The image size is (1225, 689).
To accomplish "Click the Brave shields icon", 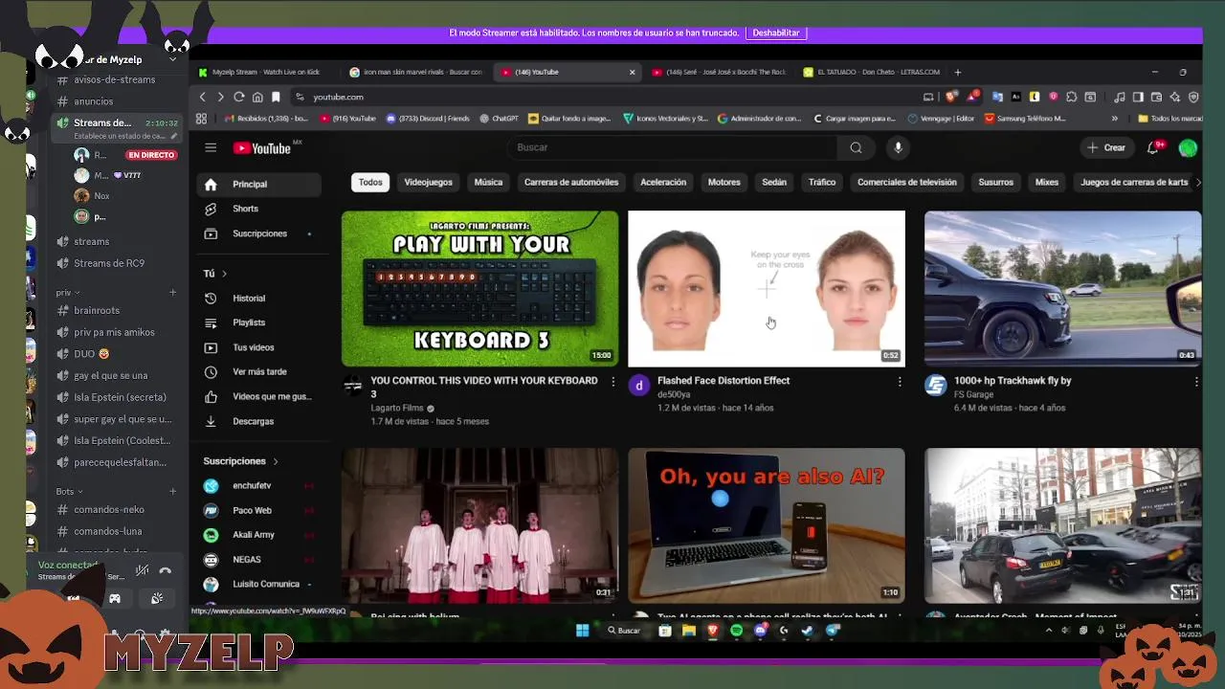I will (x=950, y=97).
